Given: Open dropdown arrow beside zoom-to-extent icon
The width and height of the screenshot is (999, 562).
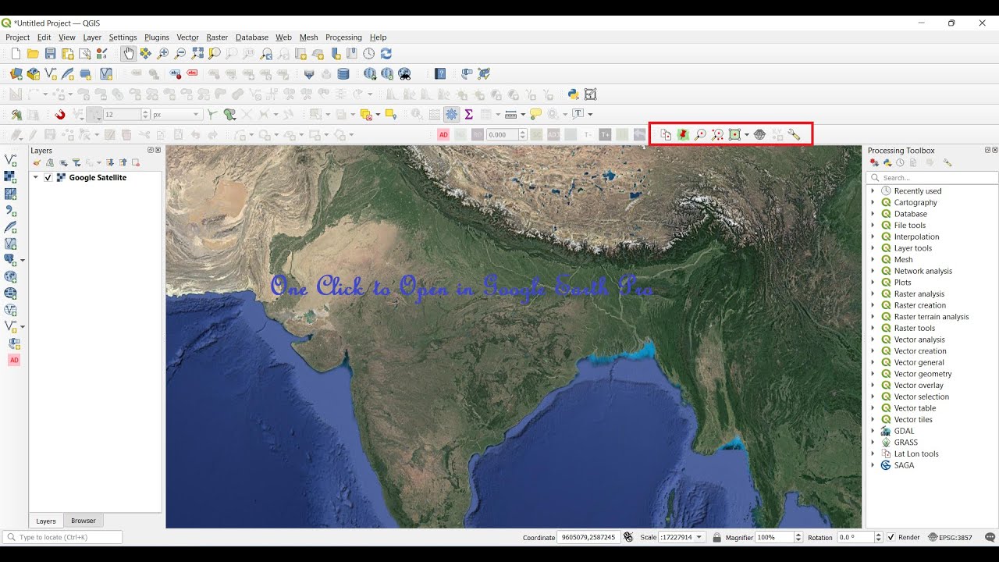Looking at the screenshot, I should (747, 135).
